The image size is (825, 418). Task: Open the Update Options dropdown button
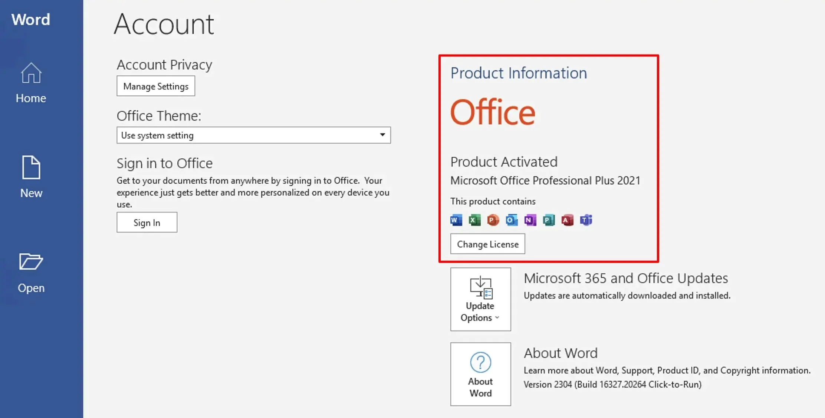click(x=480, y=299)
